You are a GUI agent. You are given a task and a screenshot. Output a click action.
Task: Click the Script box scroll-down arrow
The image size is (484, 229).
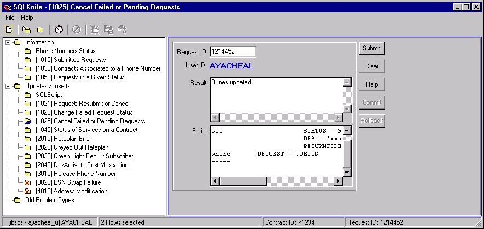point(347,173)
